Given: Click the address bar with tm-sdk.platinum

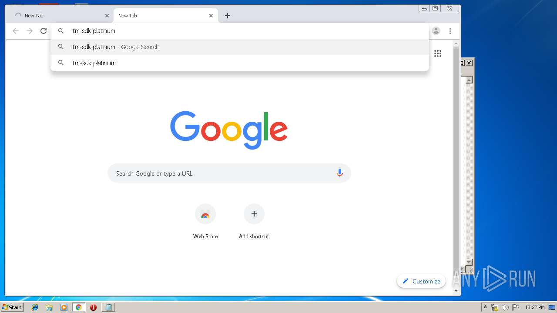Looking at the screenshot, I should click(x=240, y=31).
